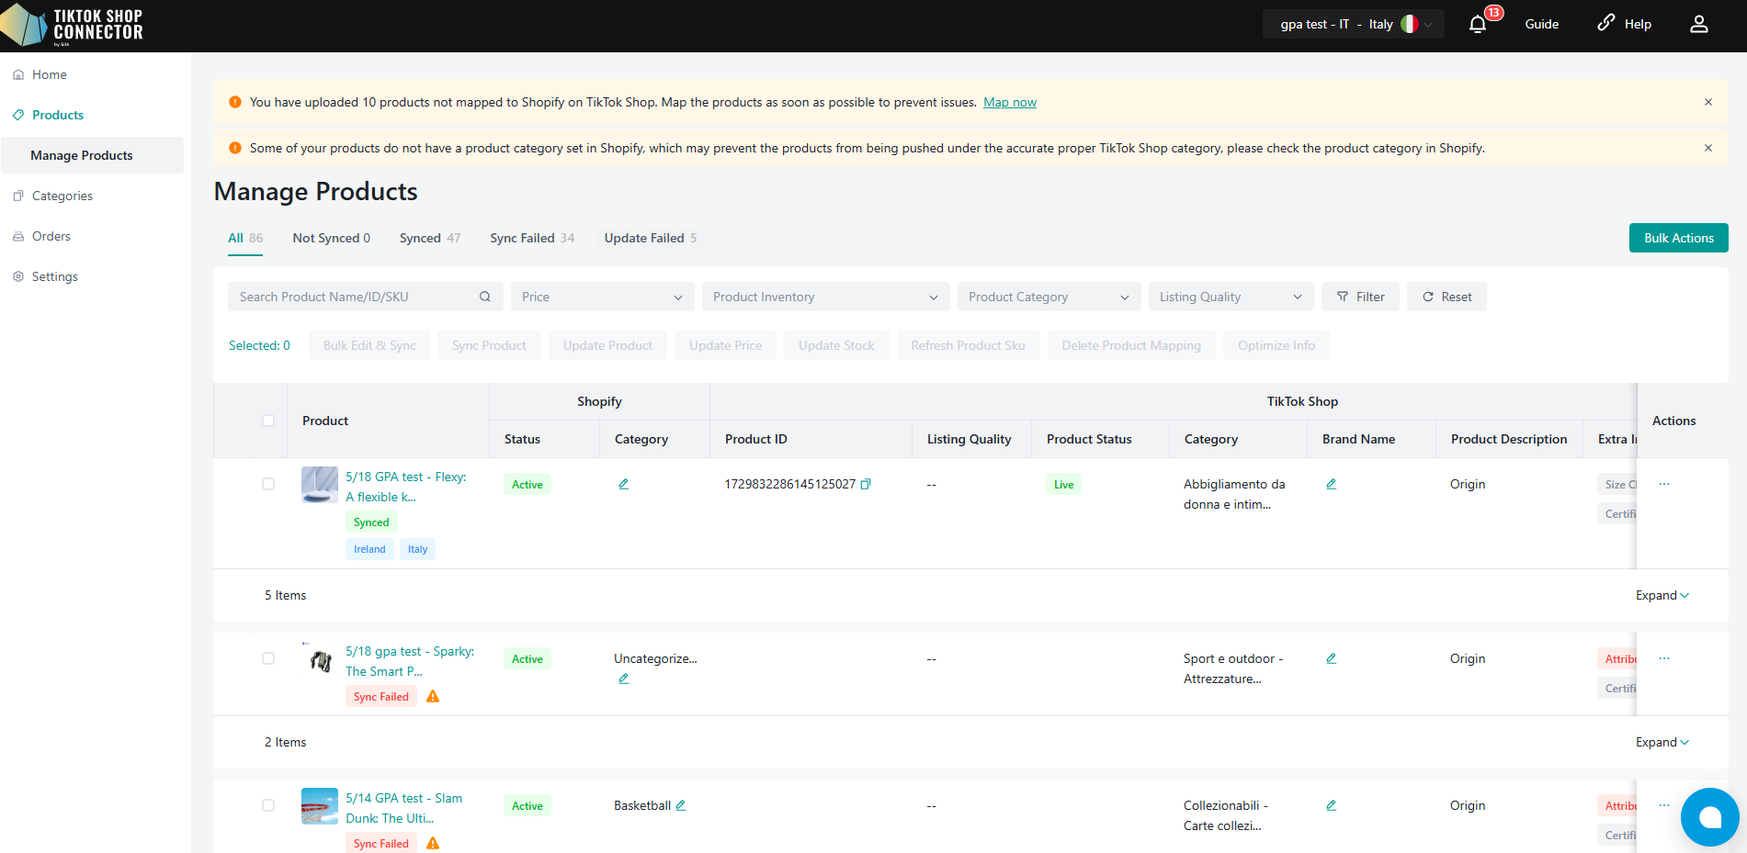The width and height of the screenshot is (1747, 853).
Task: Edit Shopify category for Flexy product
Action: 623,484
